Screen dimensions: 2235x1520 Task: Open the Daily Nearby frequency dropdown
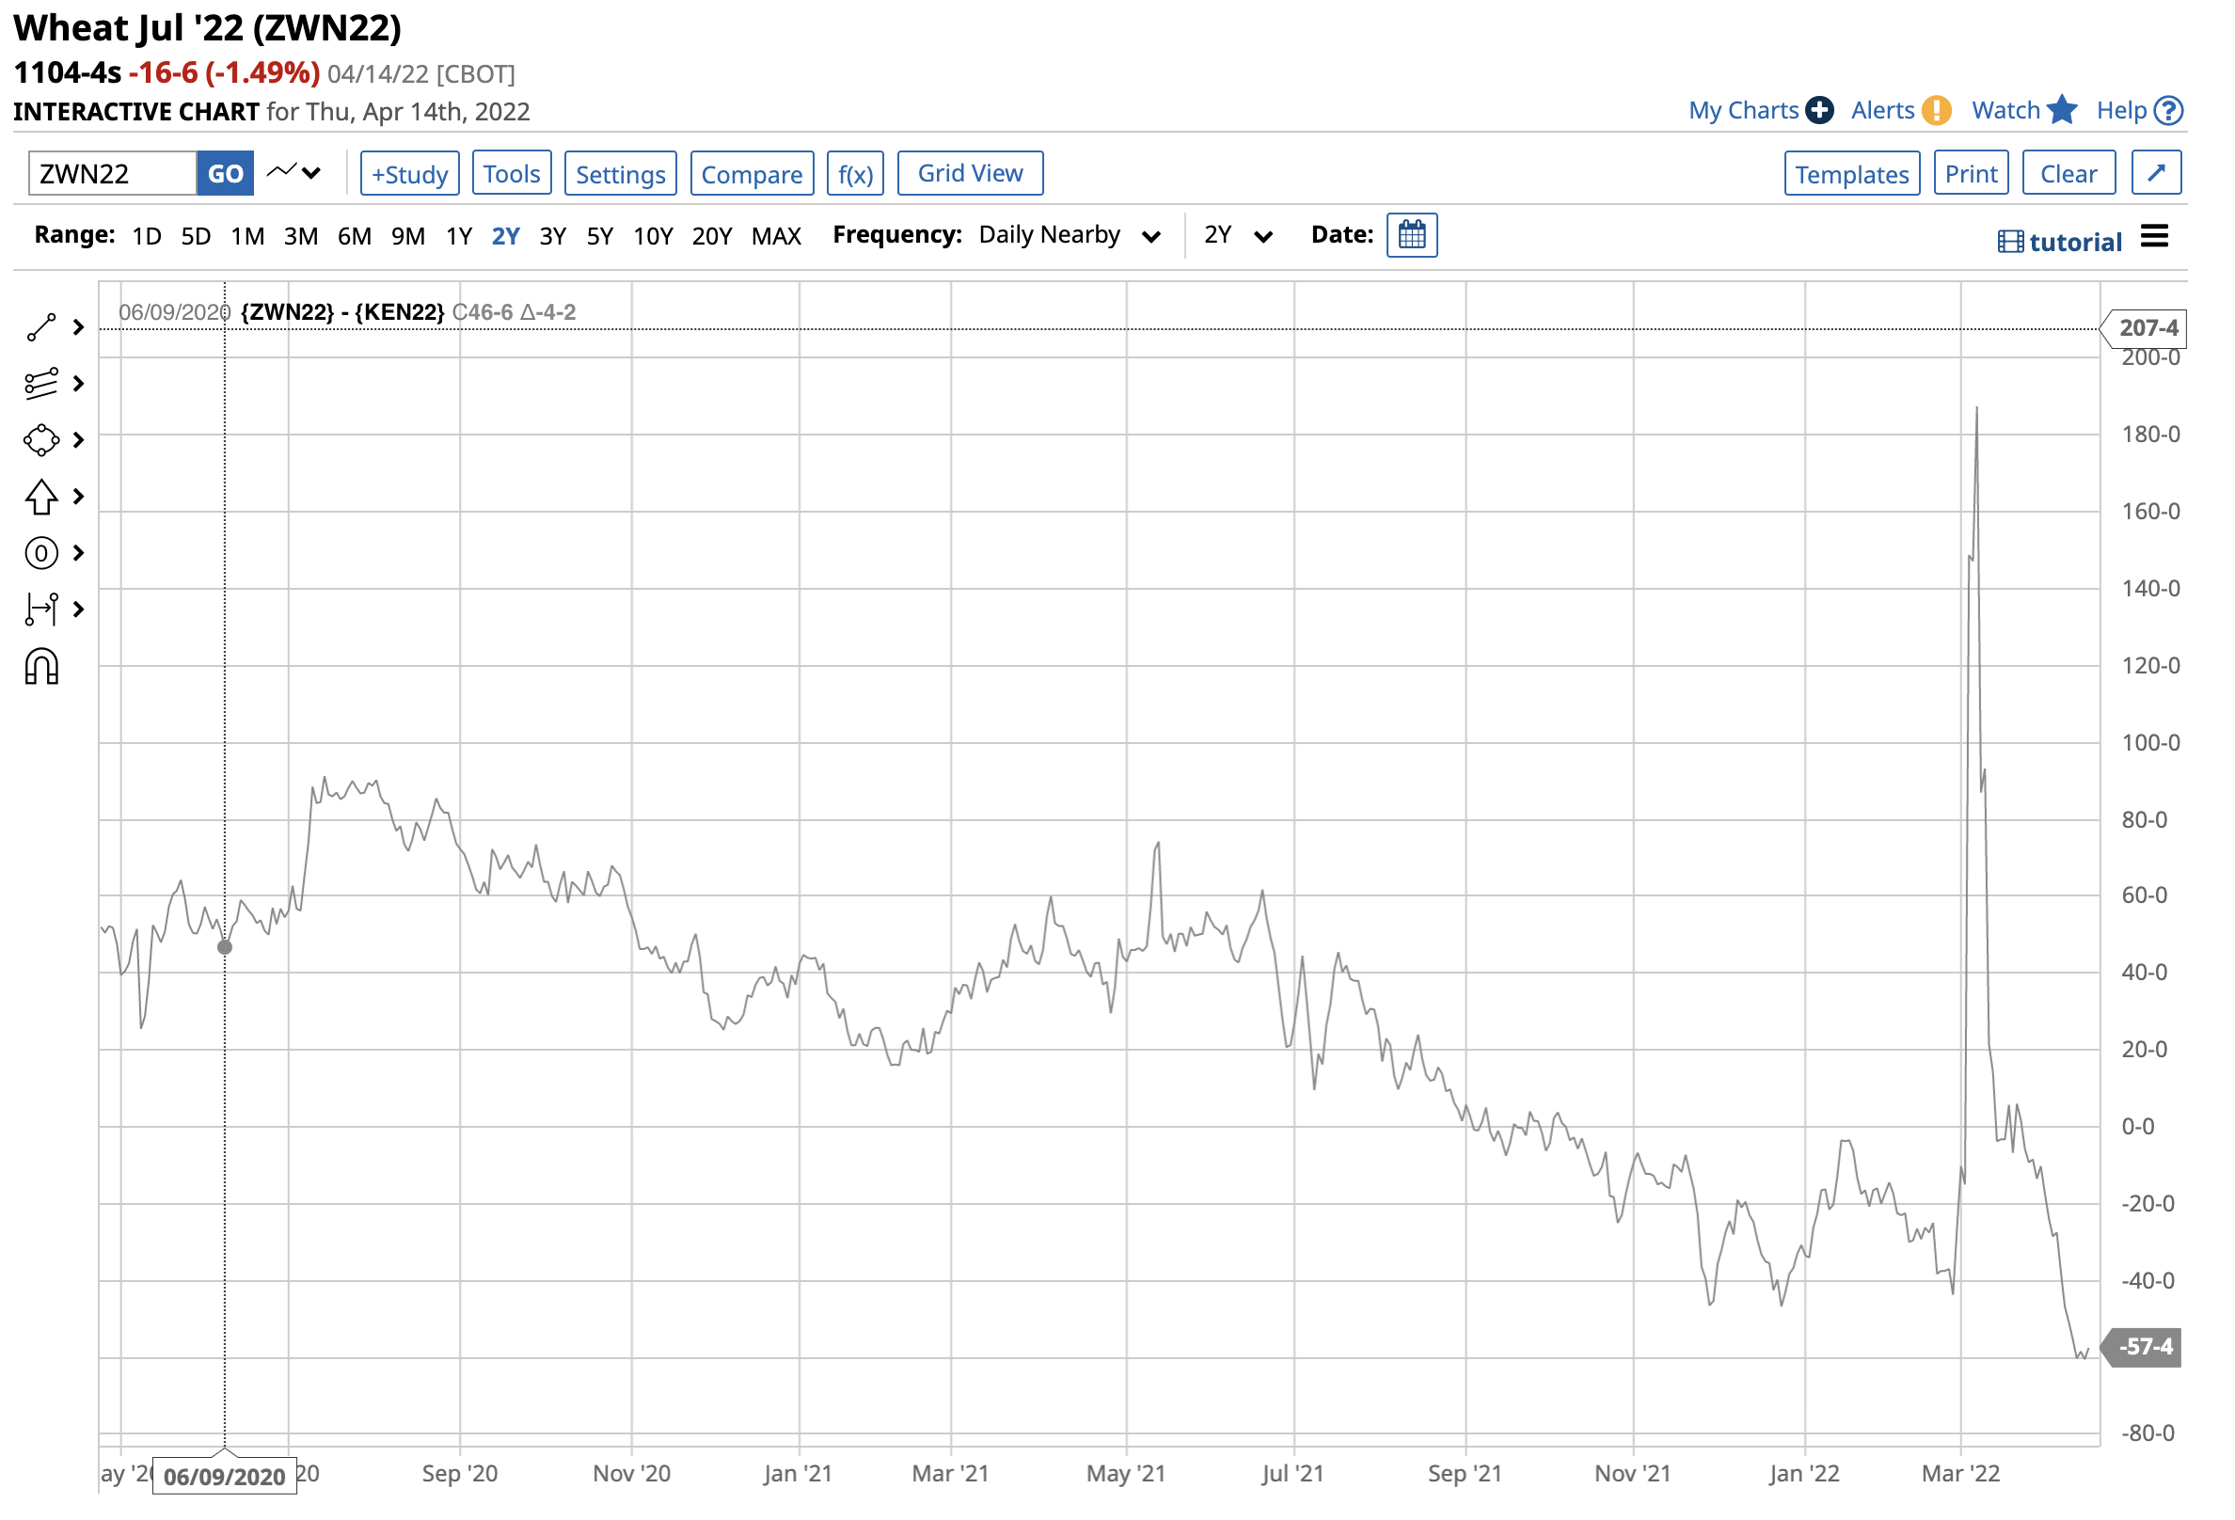[x=1071, y=235]
